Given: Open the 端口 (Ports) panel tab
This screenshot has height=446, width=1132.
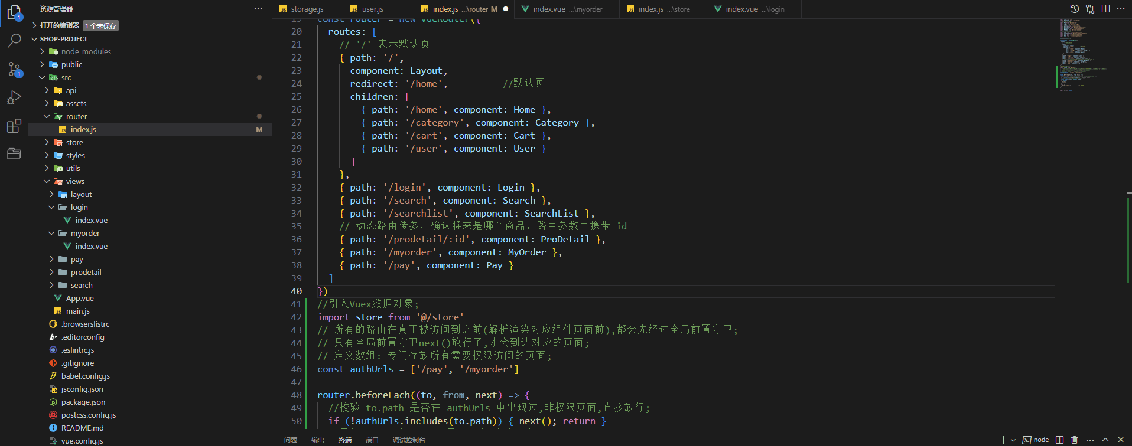Looking at the screenshot, I should coord(372,440).
